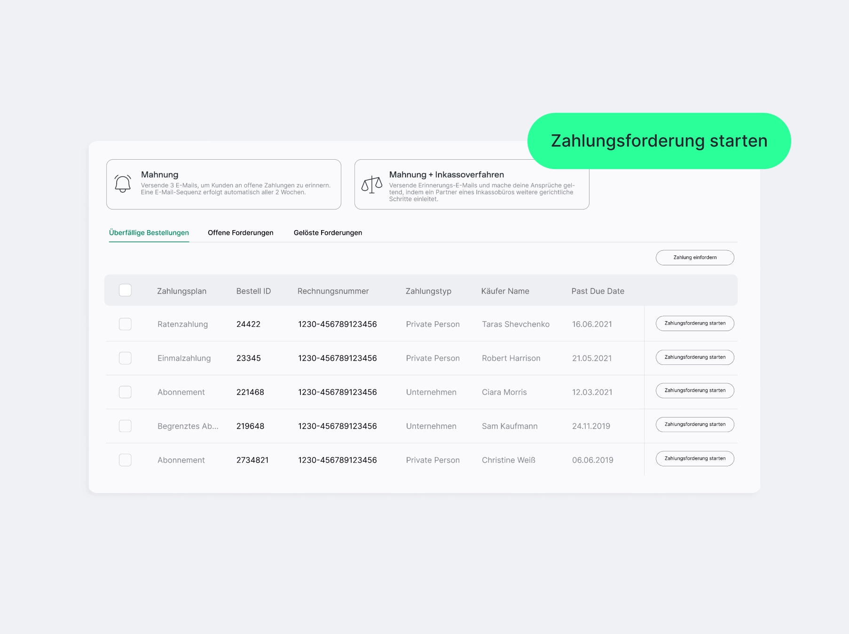Open the Gelöste Forderungen tab
Viewport: 849px width, 634px height.
328,232
